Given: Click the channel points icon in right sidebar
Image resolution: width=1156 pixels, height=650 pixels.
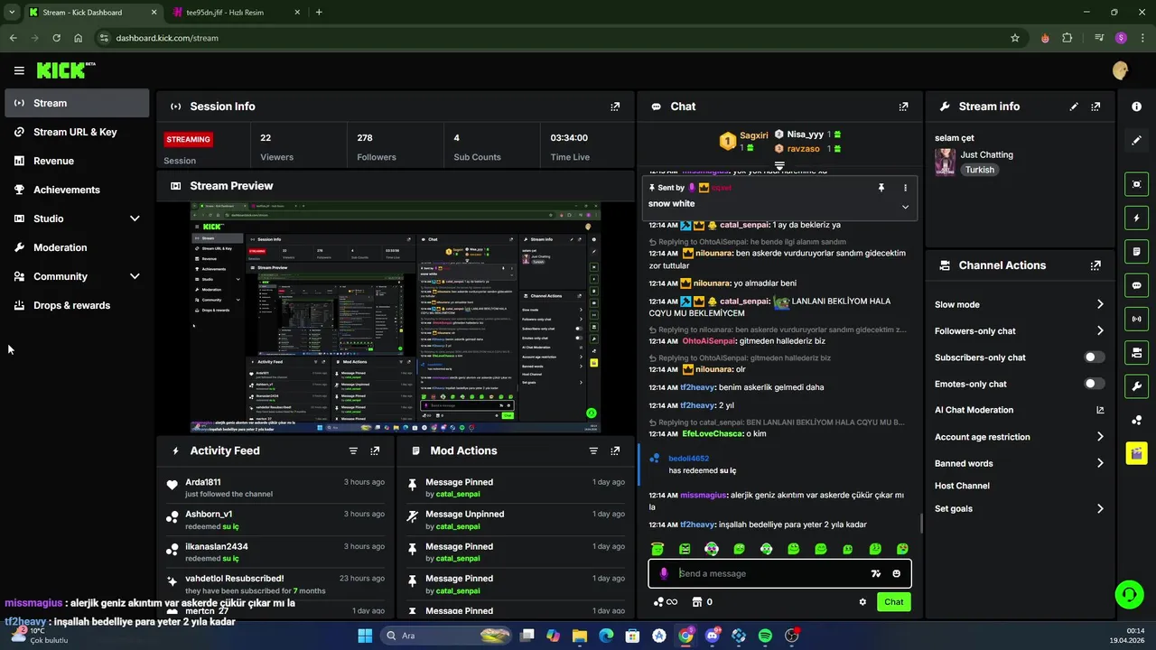Looking at the screenshot, I should click(x=1136, y=421).
